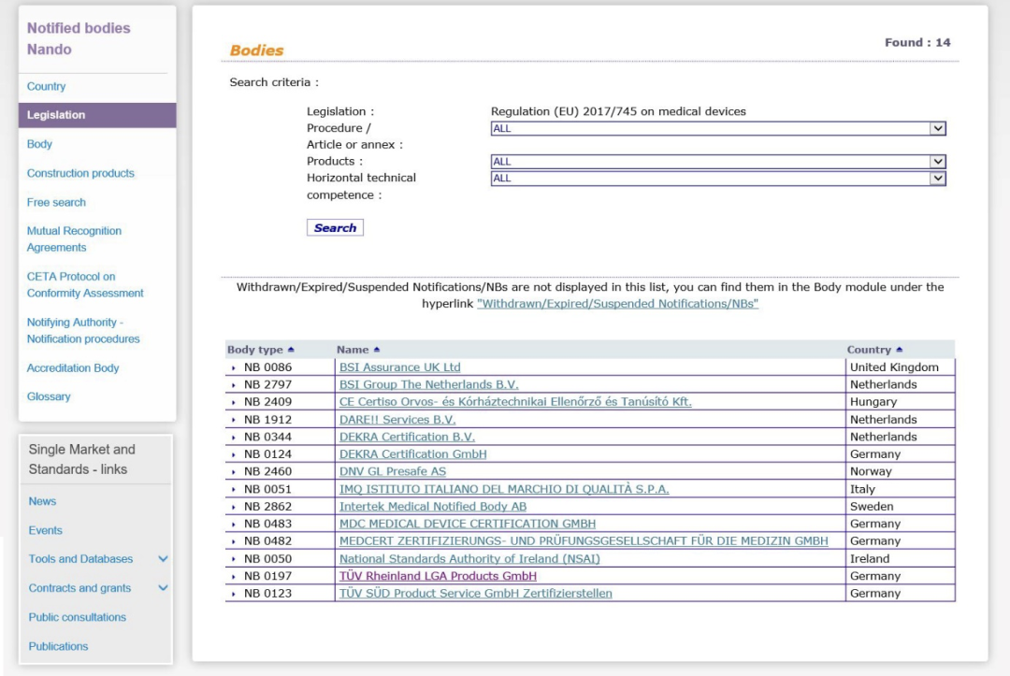Open CETA Protocol on Conformity Assessment
This screenshot has height=676, width=1010.
pos(85,284)
